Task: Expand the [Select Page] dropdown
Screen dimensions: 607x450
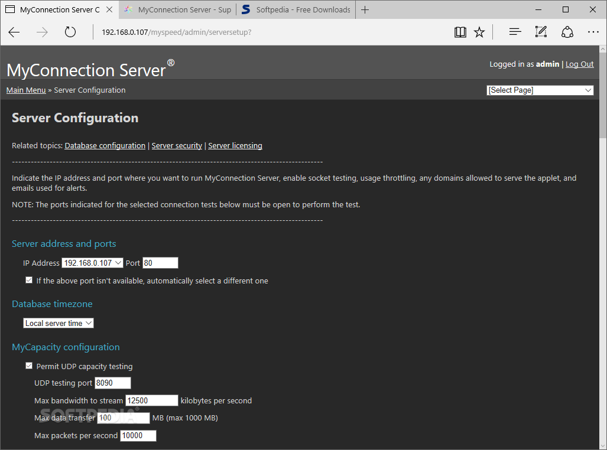Action: click(540, 90)
